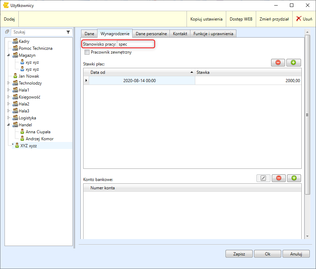316x269 pixels.
Task: Collapse the Magazyn group
Action: tap(8, 55)
